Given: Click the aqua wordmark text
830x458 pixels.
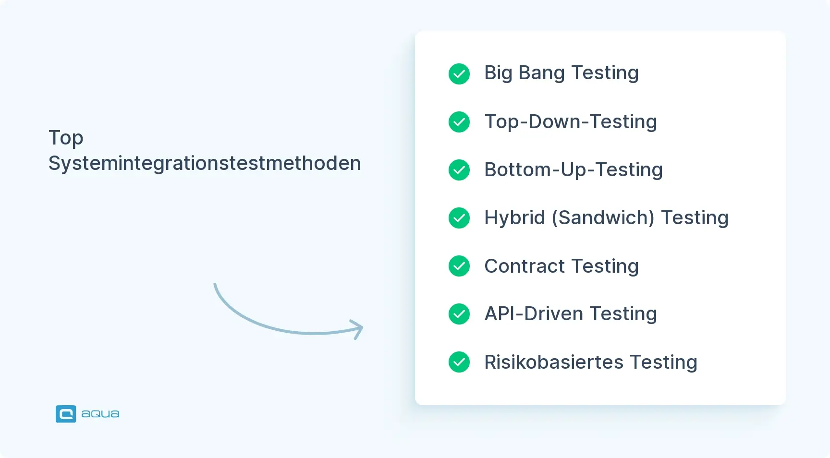Looking at the screenshot, I should (x=100, y=414).
